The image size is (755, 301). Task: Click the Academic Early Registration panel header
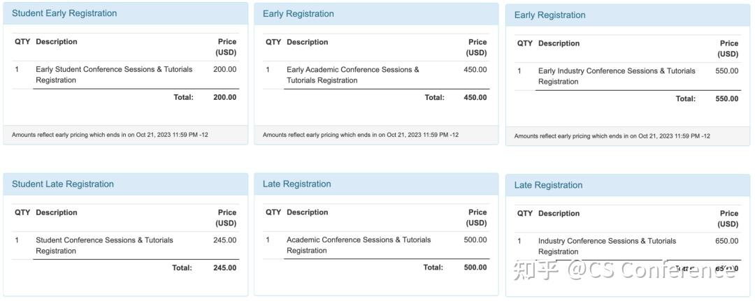click(299, 14)
